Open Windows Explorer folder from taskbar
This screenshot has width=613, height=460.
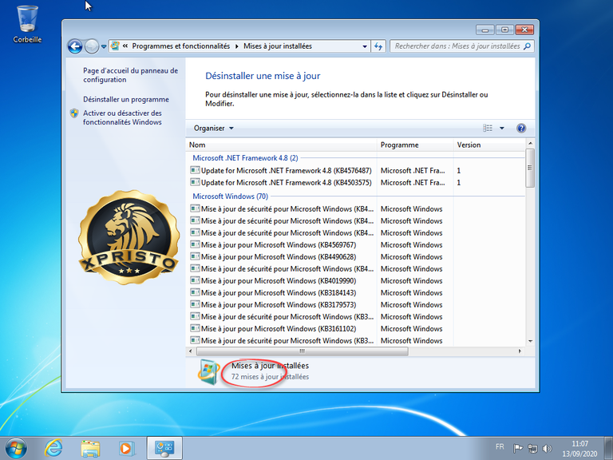(90, 448)
